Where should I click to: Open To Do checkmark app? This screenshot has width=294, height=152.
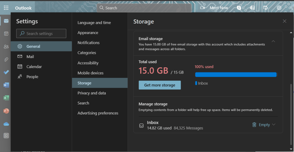[6, 72]
